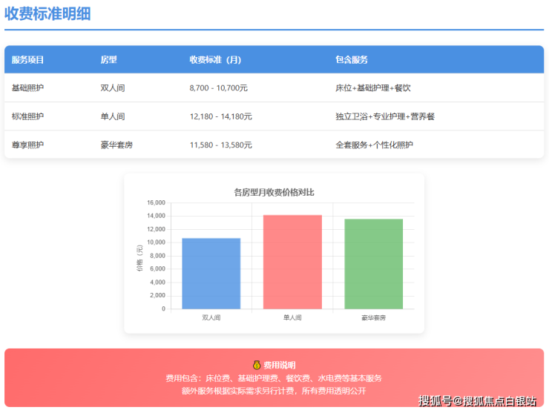Click the green 豪华套房 bar in chart

pos(373,264)
